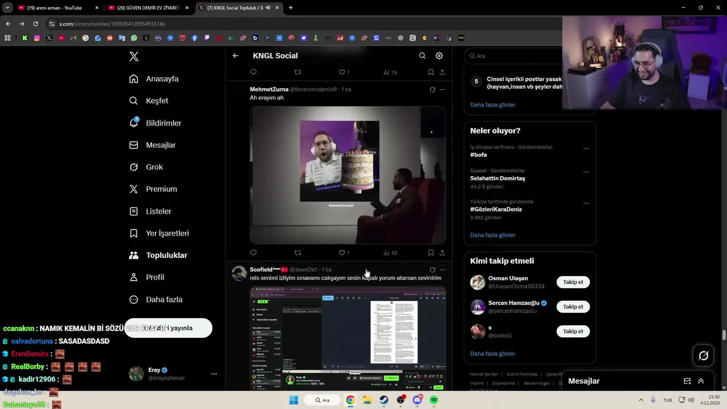
Task: Click the X logo at sidebar top
Action: point(134,56)
